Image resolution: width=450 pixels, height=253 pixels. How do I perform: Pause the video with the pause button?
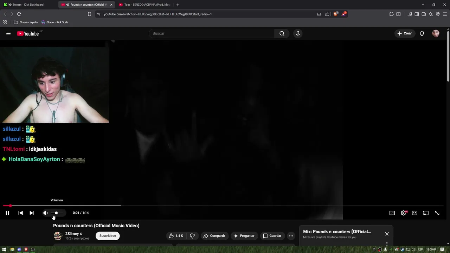click(7, 213)
